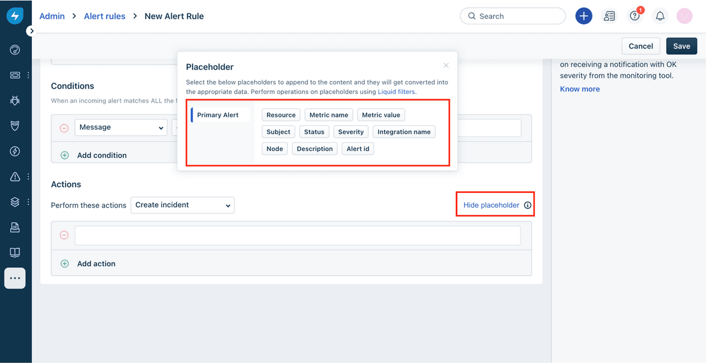707x364 pixels.
Task: Click the bug icon in left sidebar
Action: pyautogui.click(x=15, y=100)
